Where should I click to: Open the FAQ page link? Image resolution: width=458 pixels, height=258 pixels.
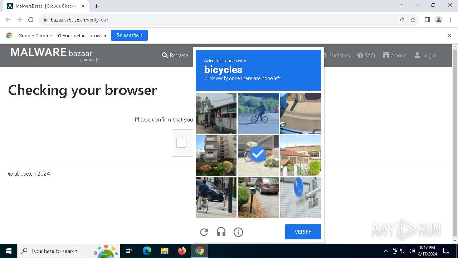(x=366, y=55)
